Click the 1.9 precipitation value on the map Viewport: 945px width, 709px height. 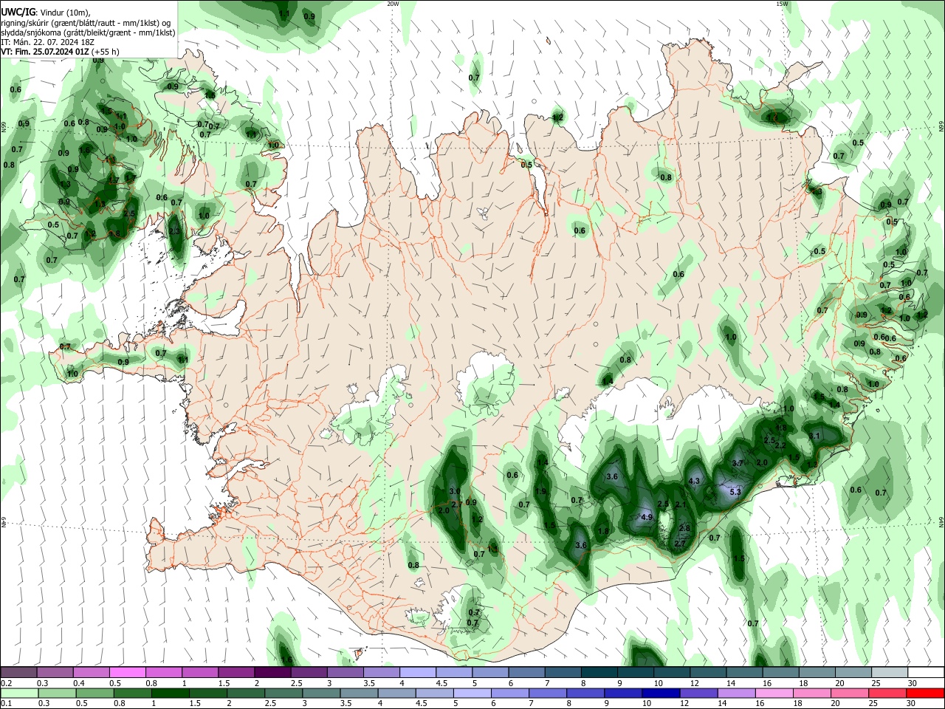540,491
